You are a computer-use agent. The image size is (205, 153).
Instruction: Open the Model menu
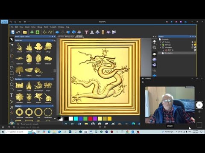27,27
